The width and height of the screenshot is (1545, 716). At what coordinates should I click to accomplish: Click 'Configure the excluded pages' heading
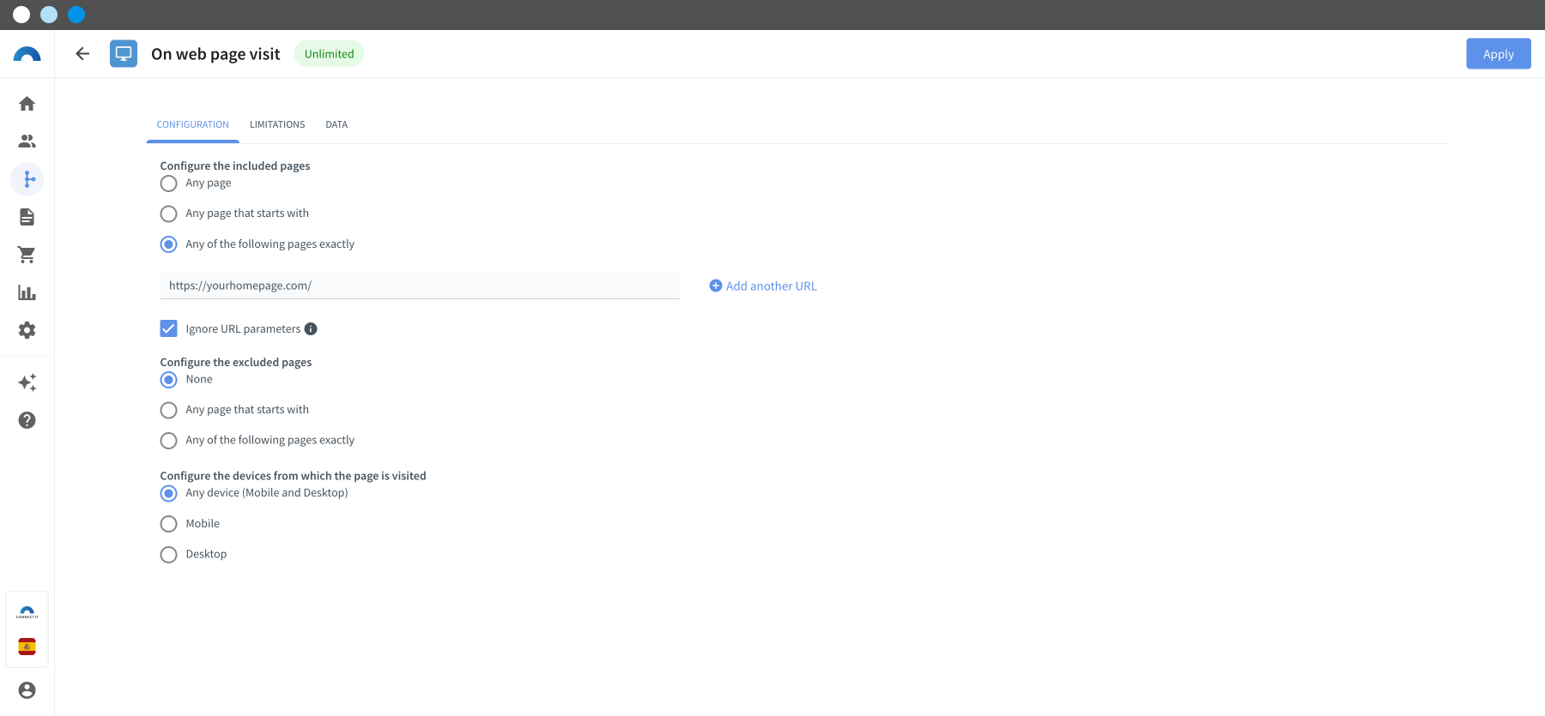tap(236, 362)
